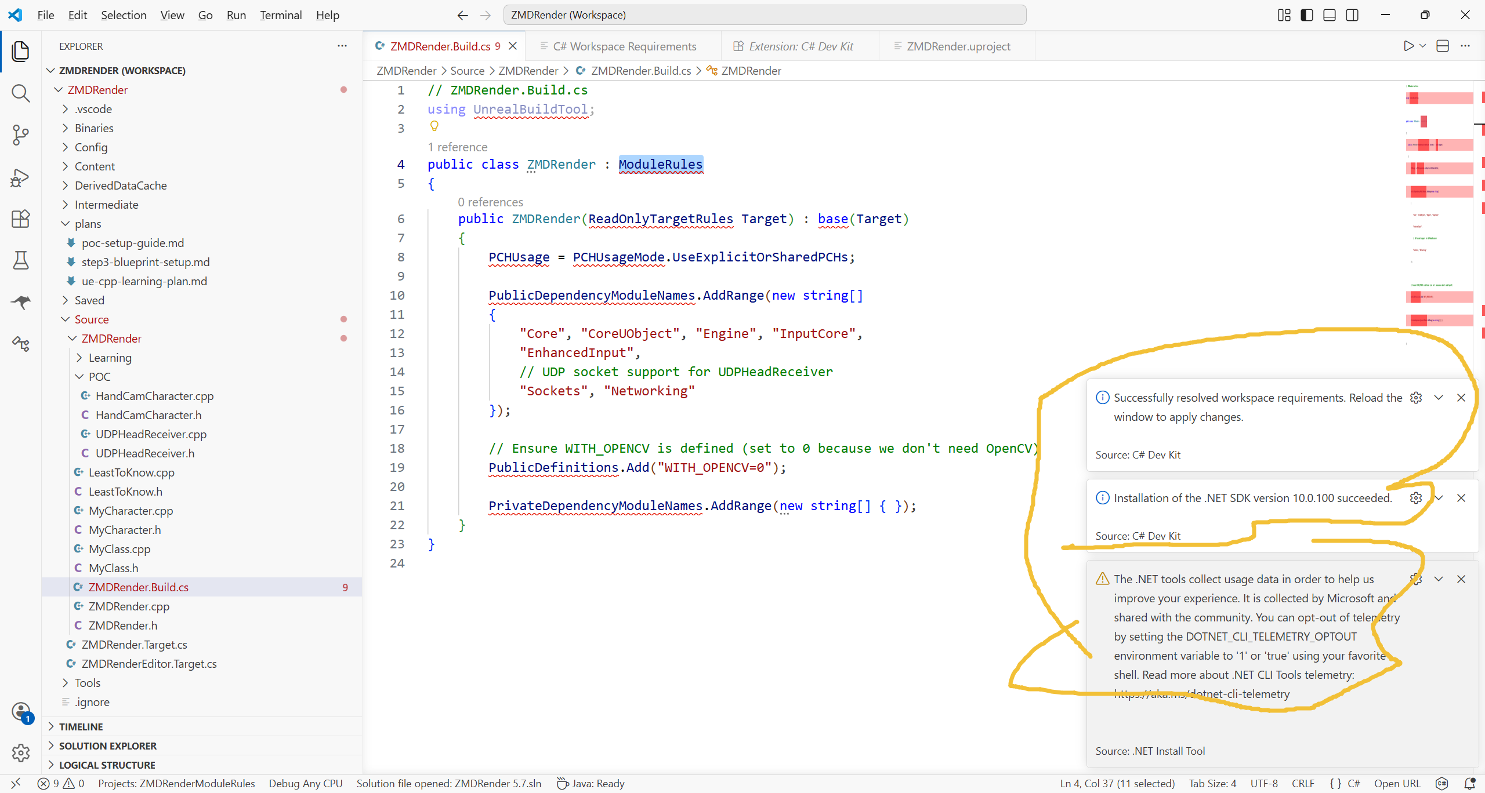Open the Testing flask view

pos(20,260)
